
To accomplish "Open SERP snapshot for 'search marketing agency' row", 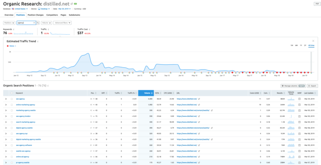I will pos(299,122).
